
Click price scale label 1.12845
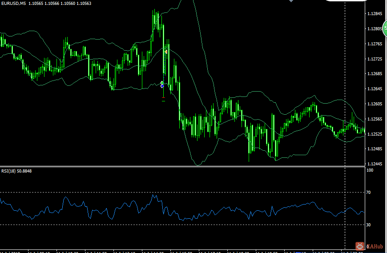375,14
